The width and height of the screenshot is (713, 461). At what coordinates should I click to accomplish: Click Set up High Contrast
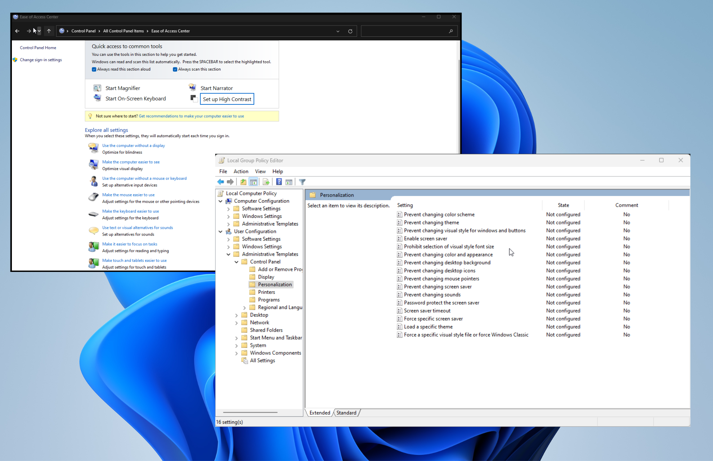[227, 99]
